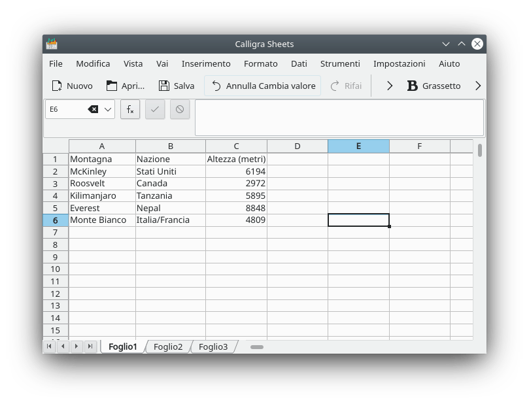Click the formula editing input field
Image resolution: width=529 pixels, height=404 pixels.
tap(339, 118)
